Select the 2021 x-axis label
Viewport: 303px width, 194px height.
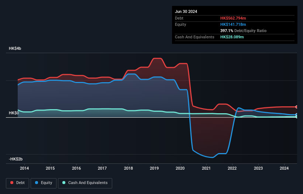point(206,168)
